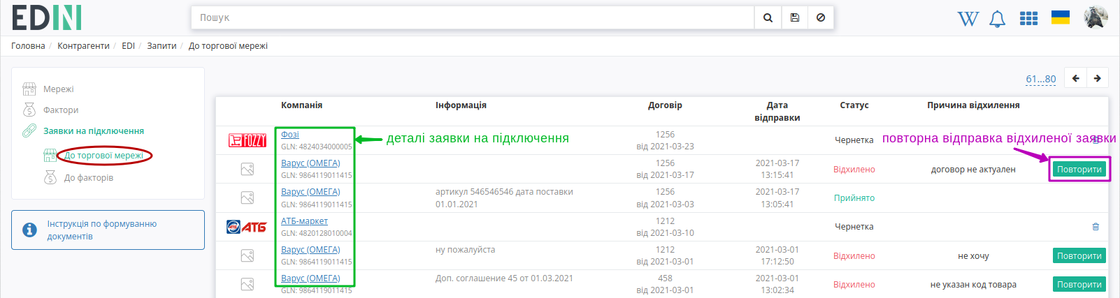Open Заявки на підключення in sidebar

coord(94,131)
